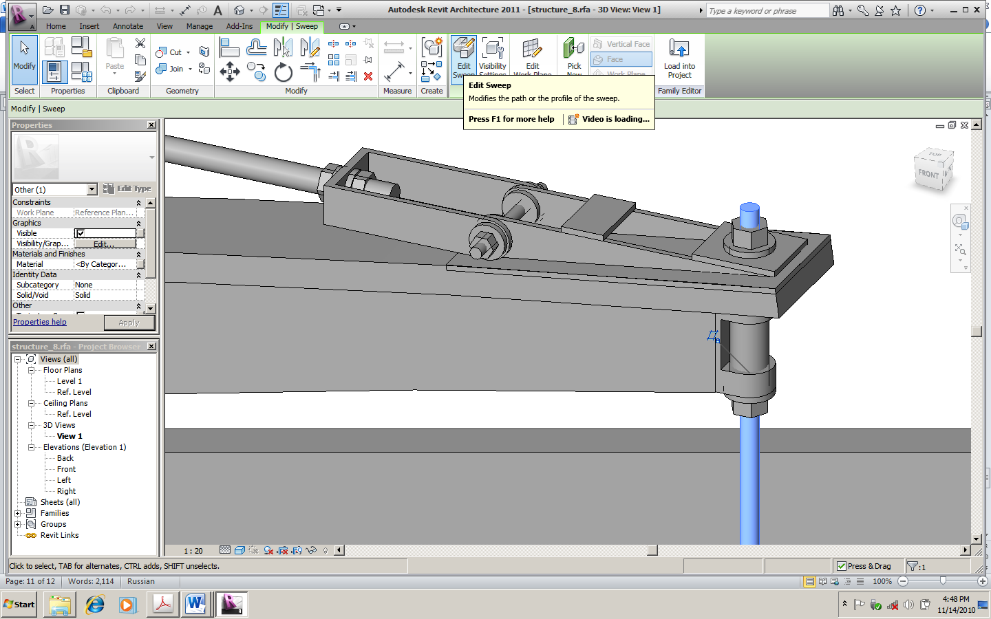Open the 'Other (1)' type filter dropdown
This screenshot has height=619, width=991.
[92, 189]
